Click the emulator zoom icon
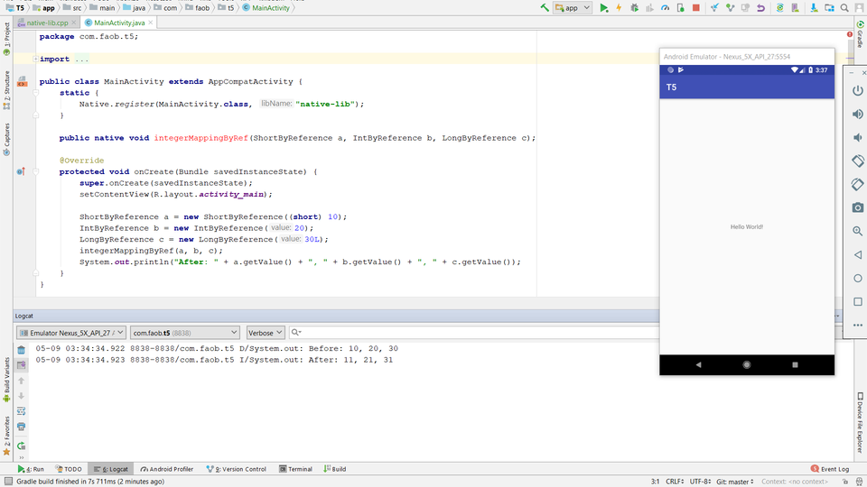This screenshot has width=867, height=487. coord(858,231)
